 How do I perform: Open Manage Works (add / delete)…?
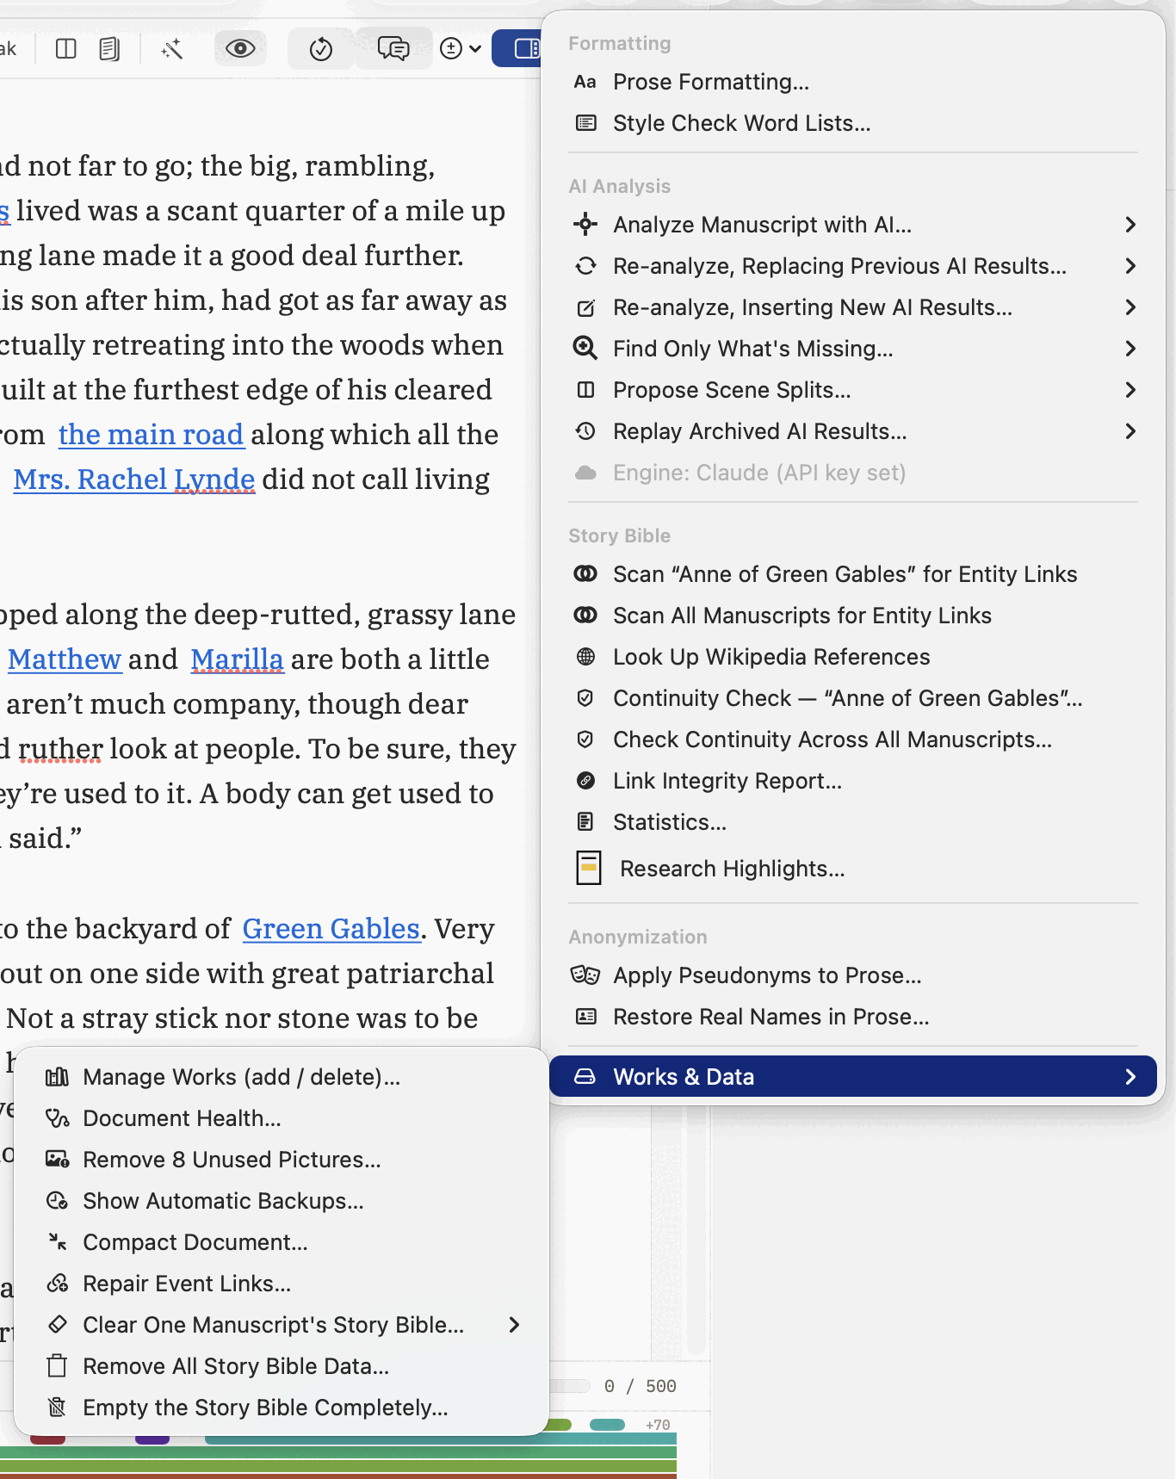[x=282, y=1077]
